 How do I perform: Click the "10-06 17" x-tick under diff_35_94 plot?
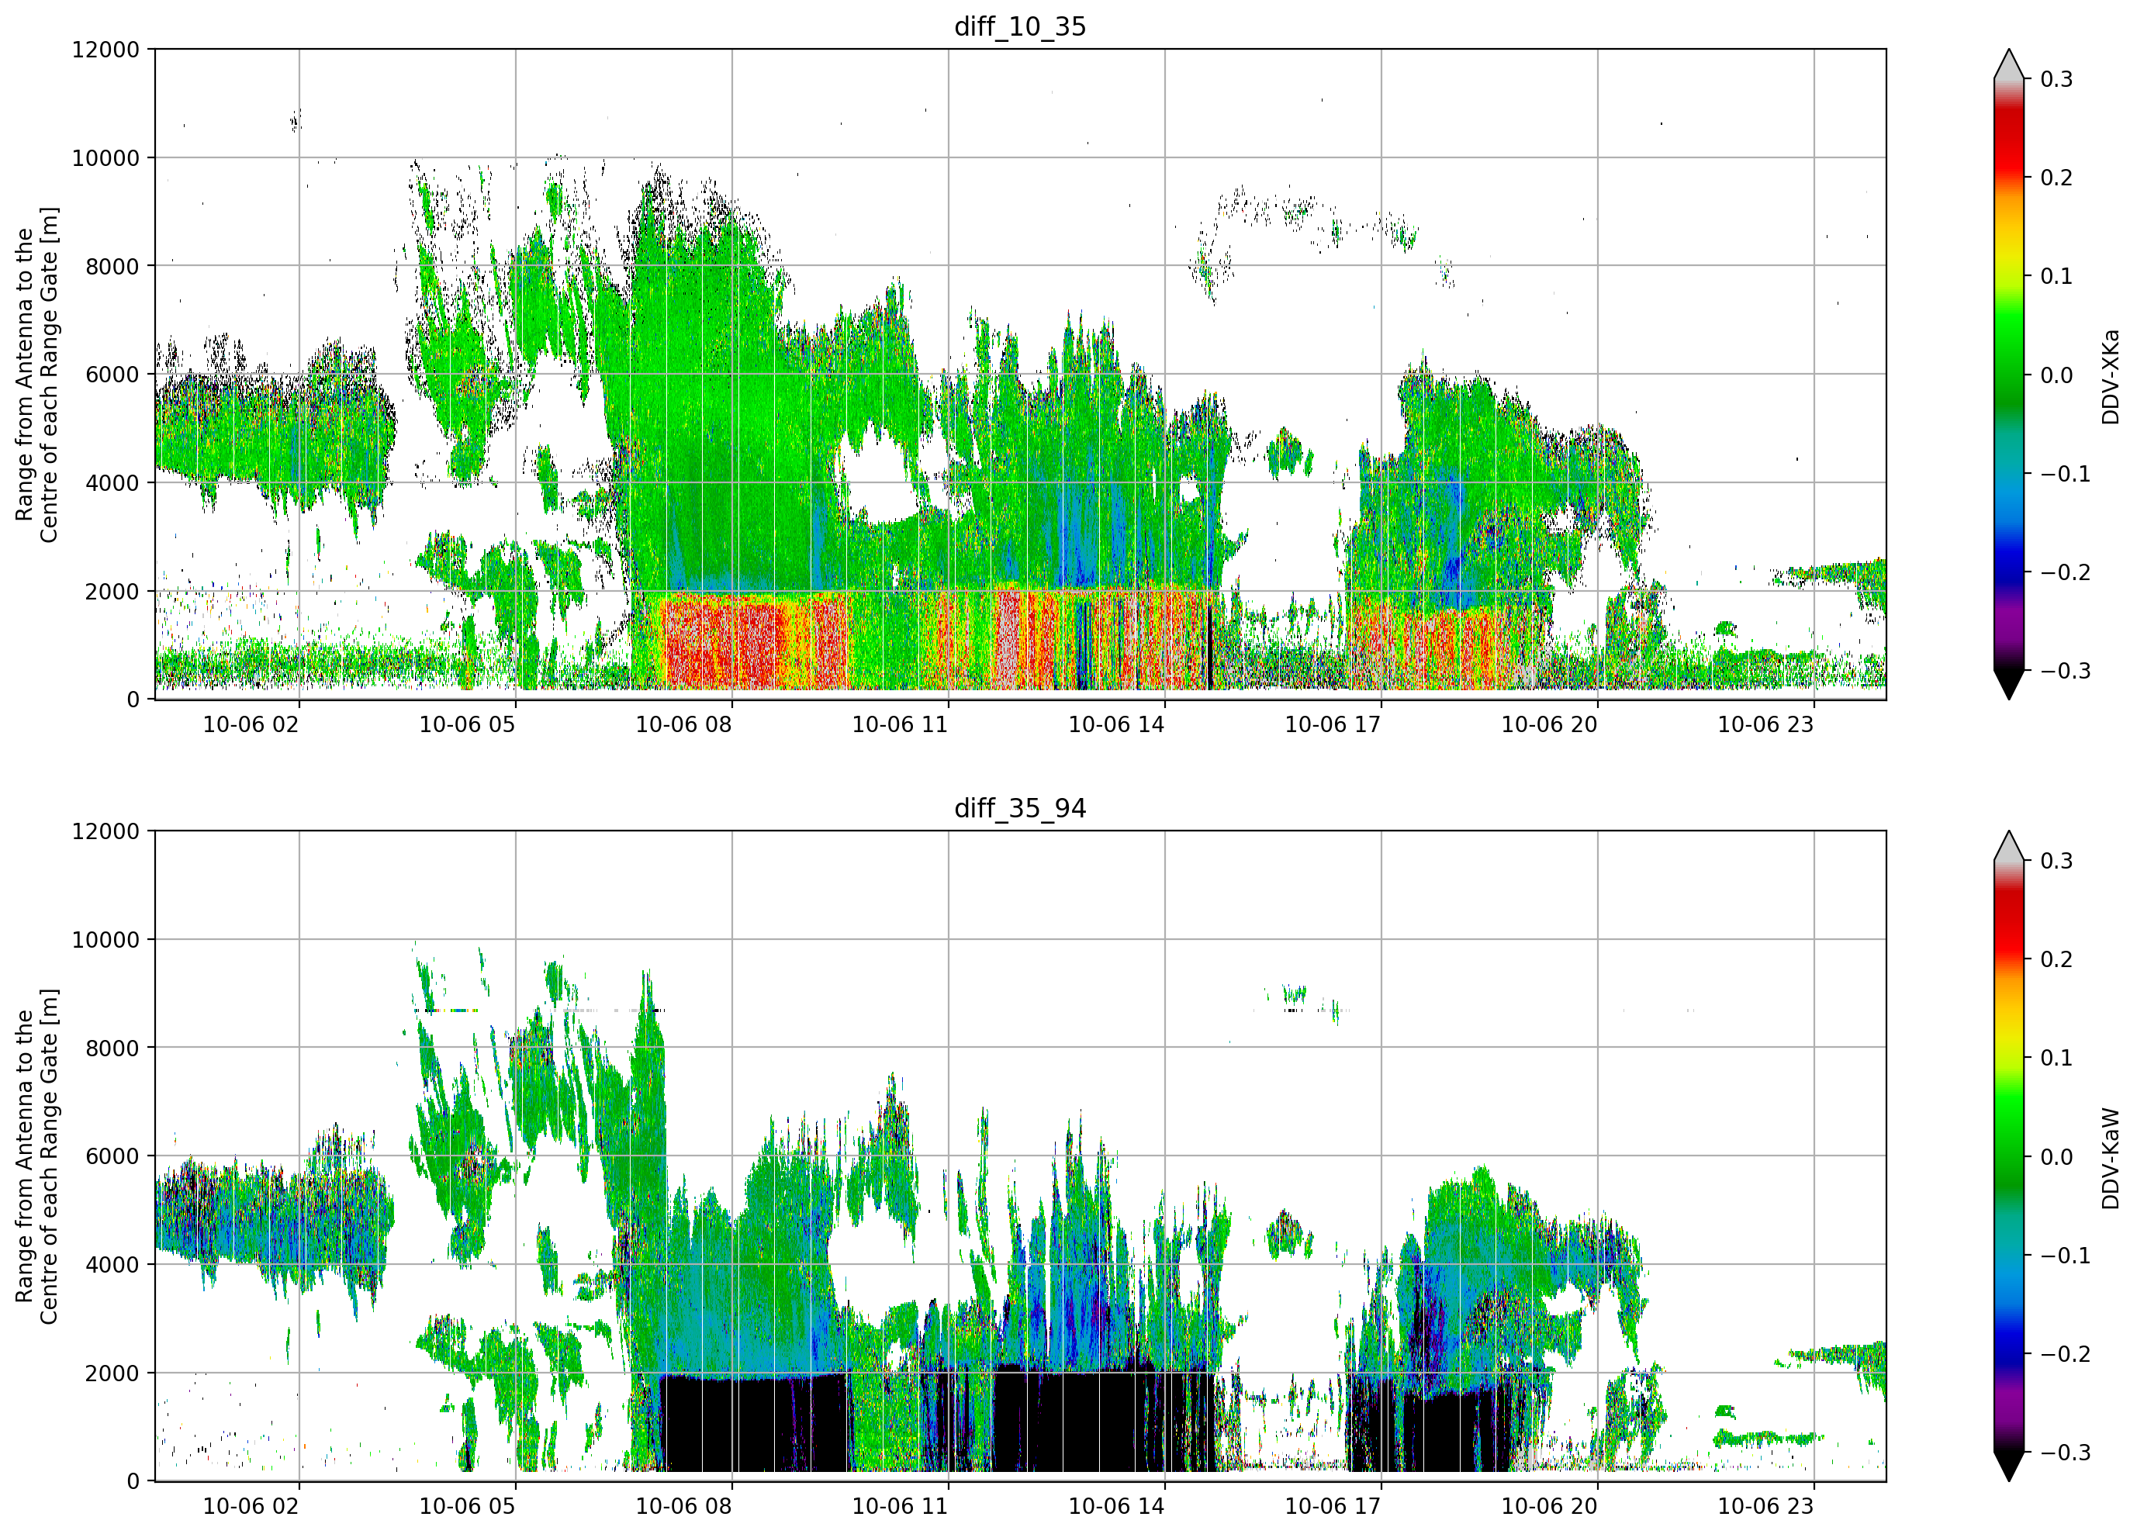(1333, 1506)
